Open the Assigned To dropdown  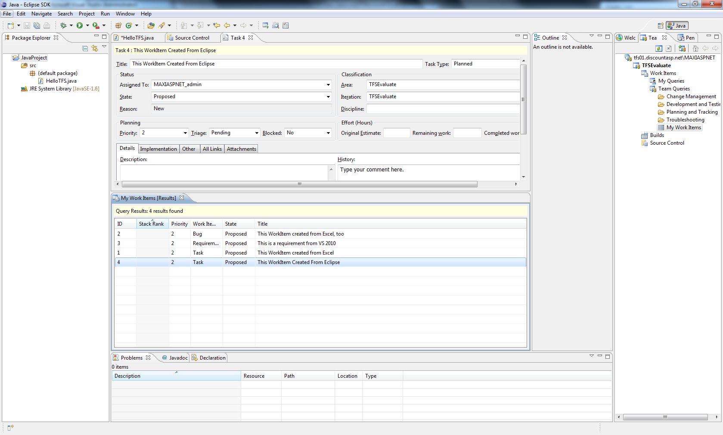click(328, 85)
